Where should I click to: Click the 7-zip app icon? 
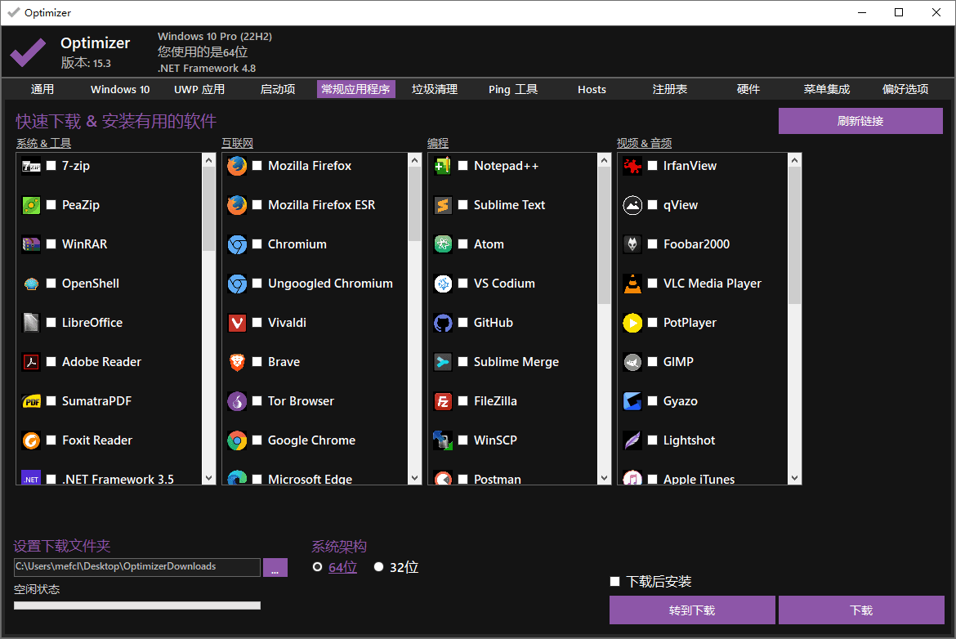tap(31, 166)
